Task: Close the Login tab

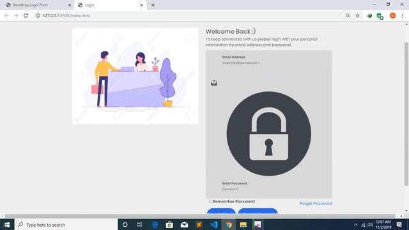Action: point(142,5)
